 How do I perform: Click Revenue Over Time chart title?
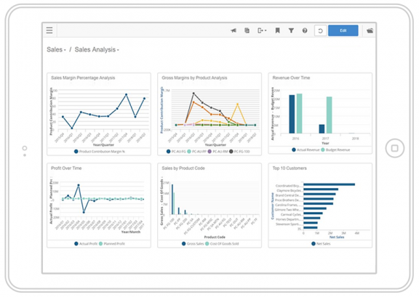291,78
